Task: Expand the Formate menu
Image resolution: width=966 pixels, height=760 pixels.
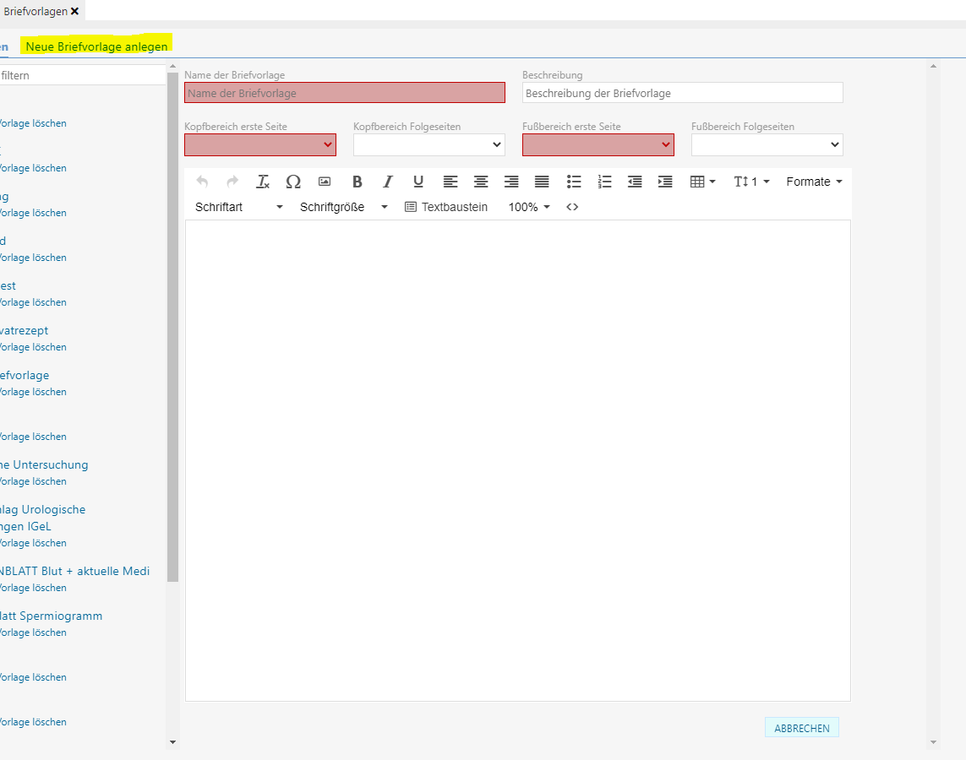Action: tap(814, 182)
